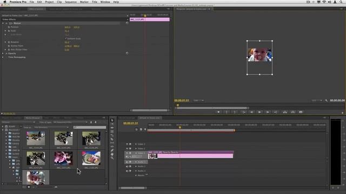
Task: Click Export Frame camera button
Action: coord(301,112)
